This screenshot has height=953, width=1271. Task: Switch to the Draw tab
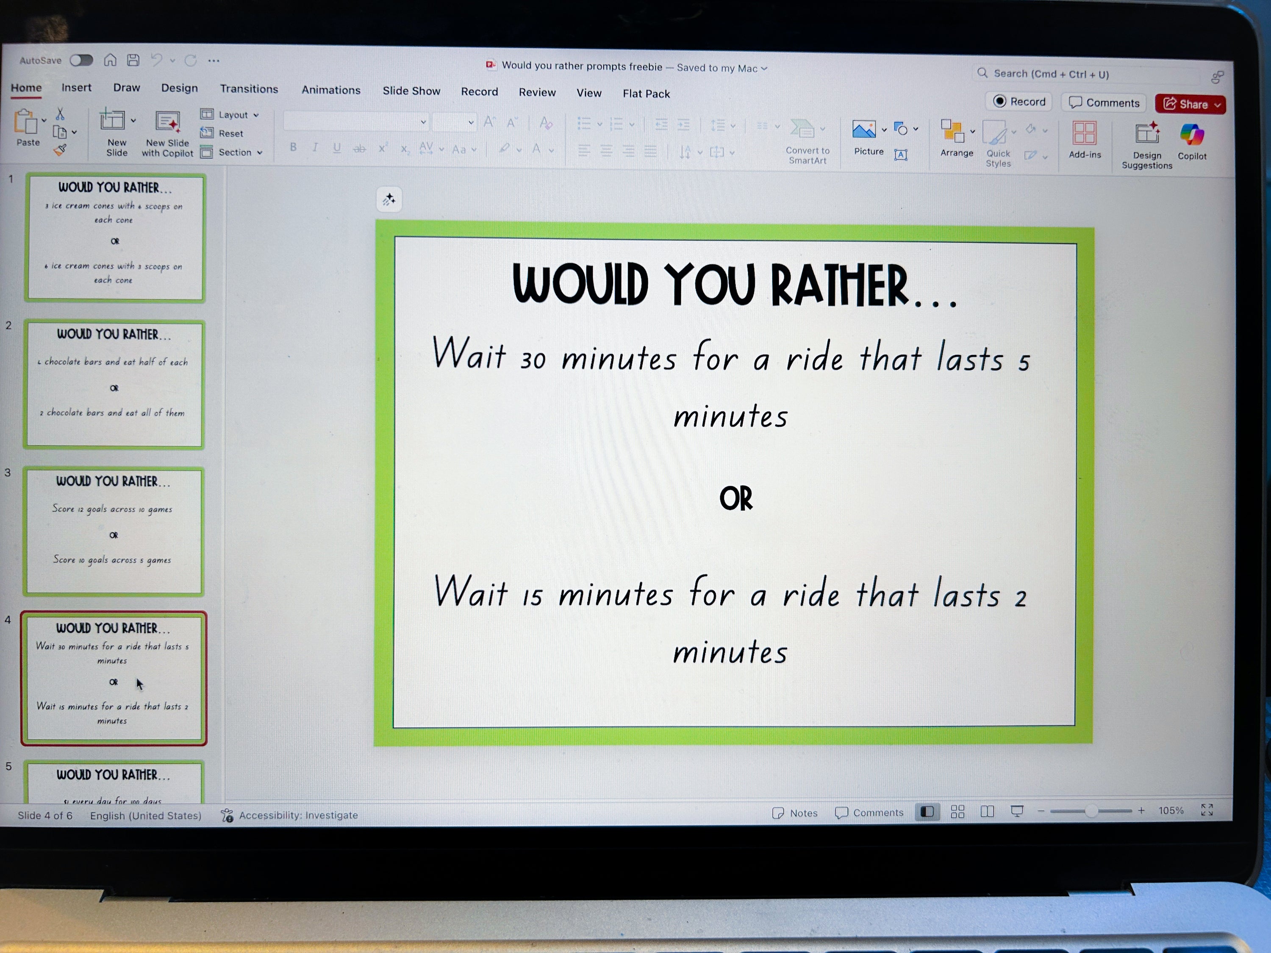pyautogui.click(x=126, y=87)
